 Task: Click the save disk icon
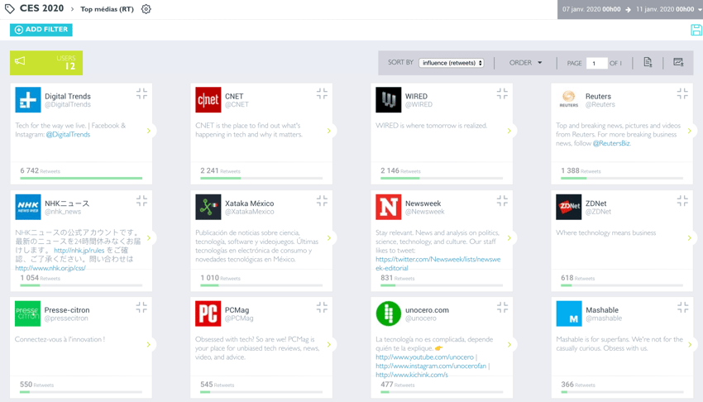coord(696,30)
